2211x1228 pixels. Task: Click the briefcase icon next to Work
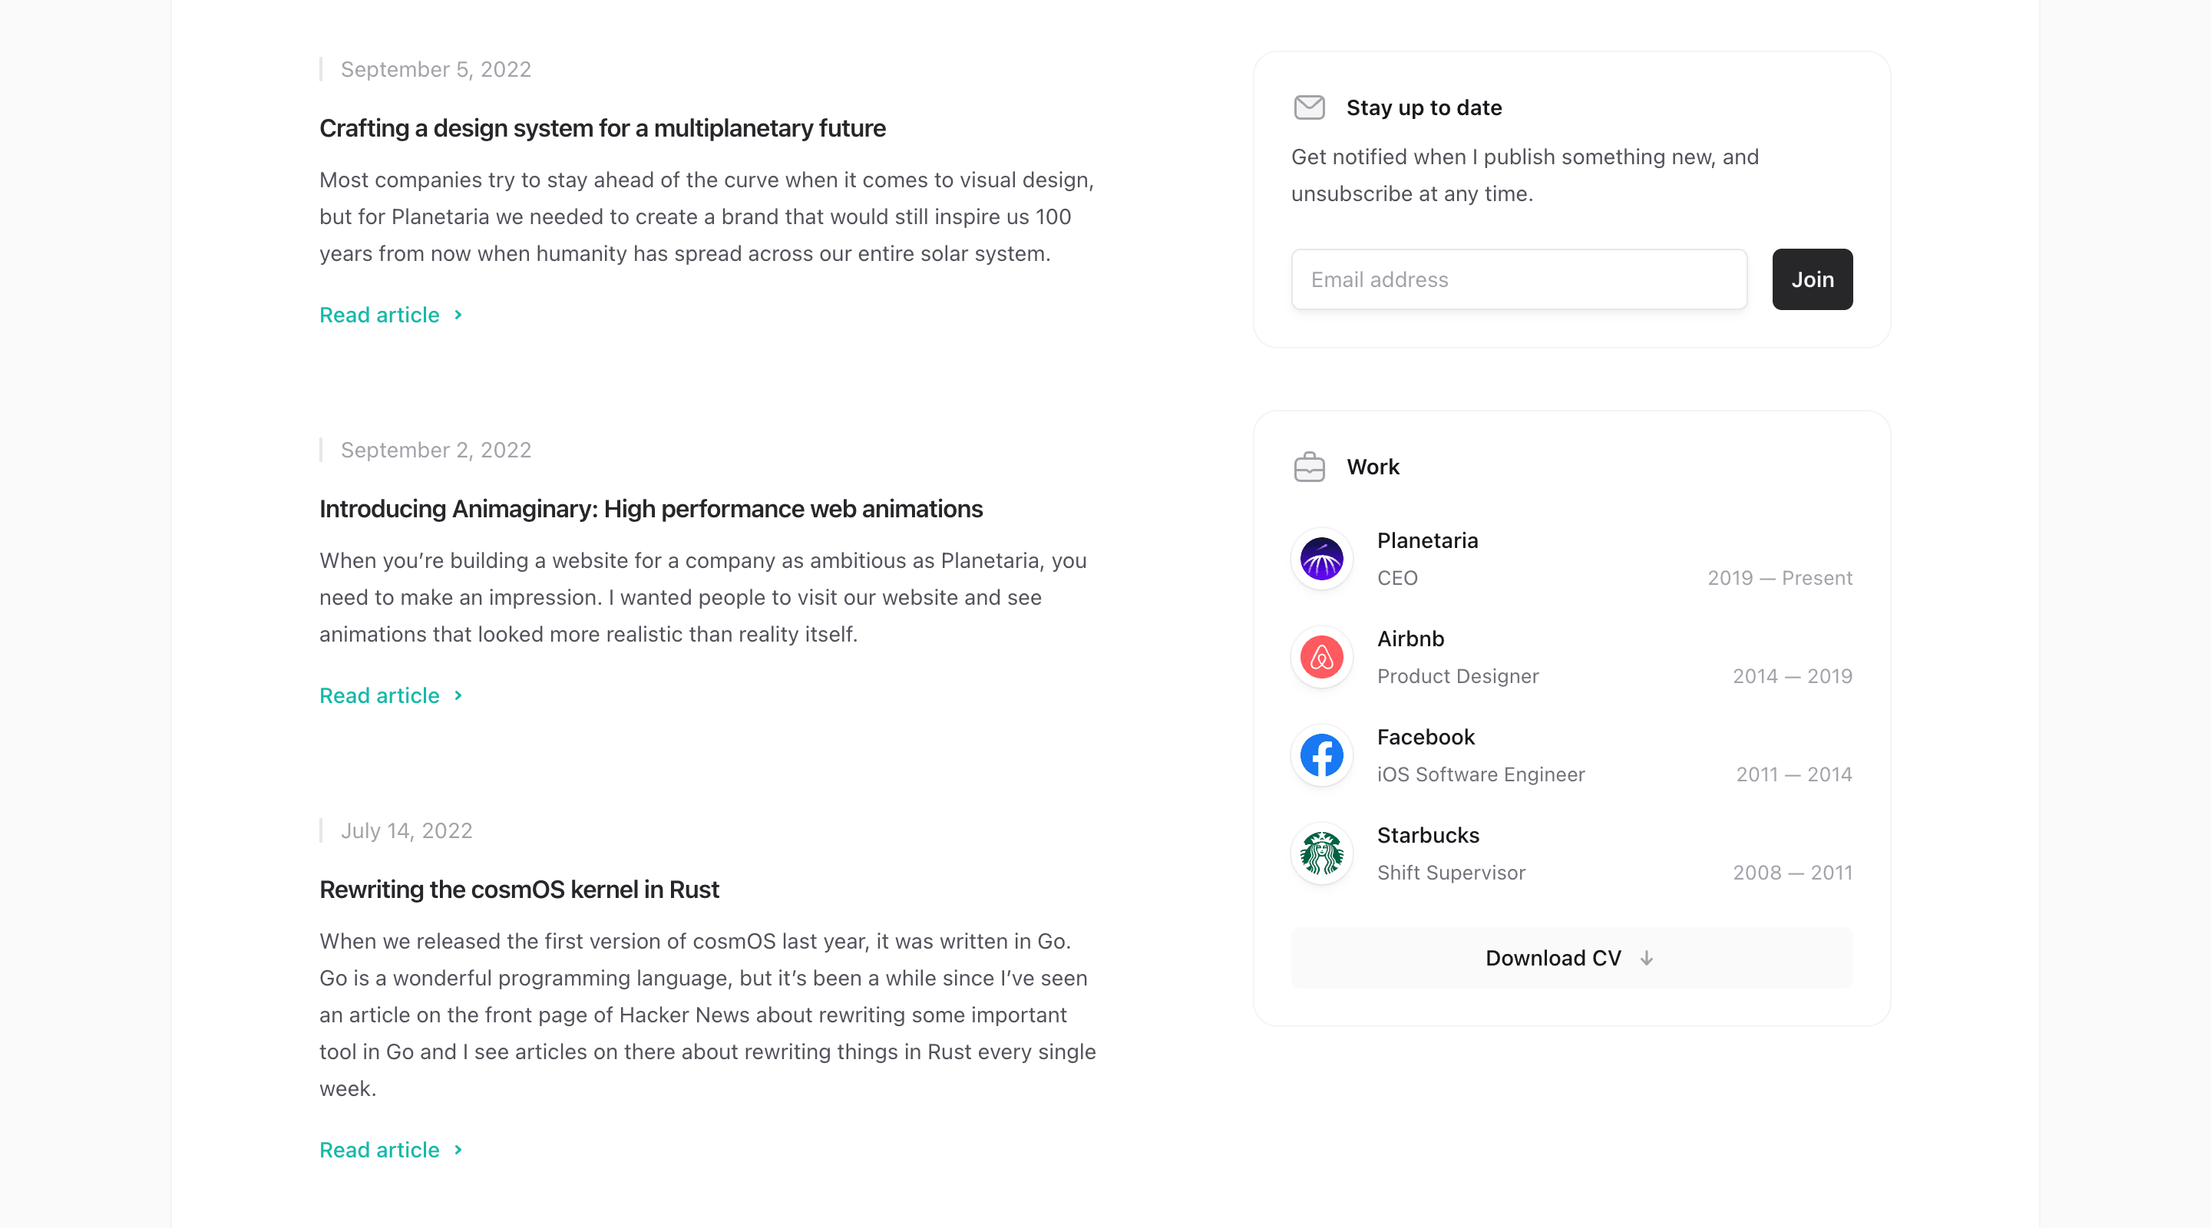tap(1310, 467)
